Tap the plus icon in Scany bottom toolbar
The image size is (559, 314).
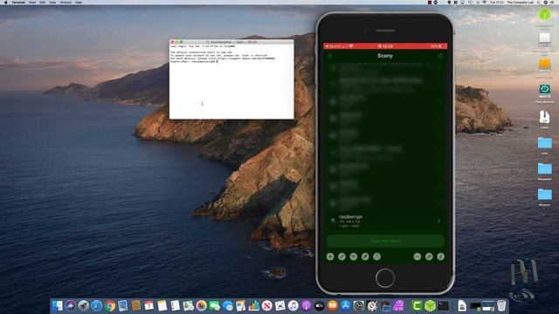click(x=330, y=256)
